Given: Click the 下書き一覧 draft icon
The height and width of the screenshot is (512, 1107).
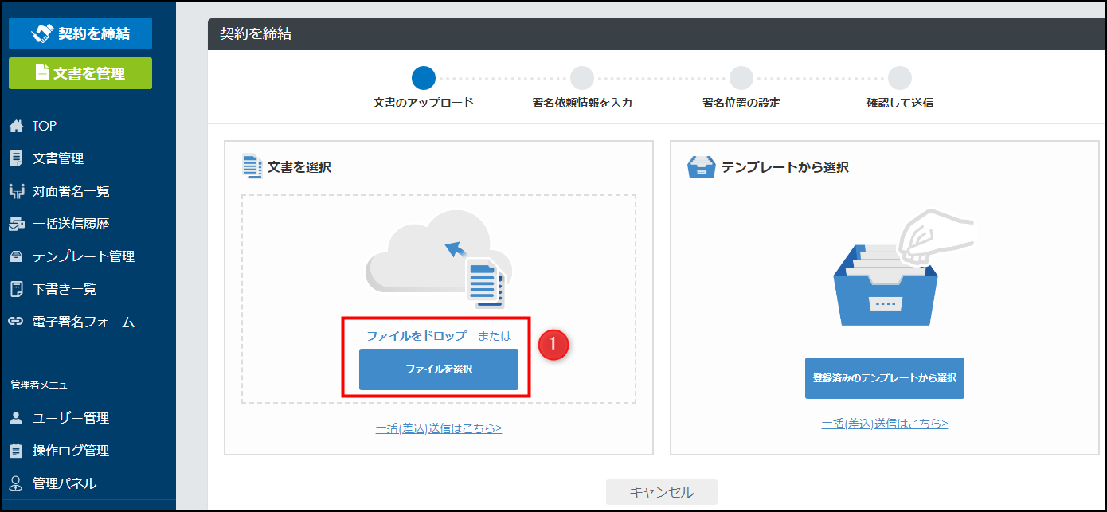Looking at the screenshot, I should [x=16, y=289].
